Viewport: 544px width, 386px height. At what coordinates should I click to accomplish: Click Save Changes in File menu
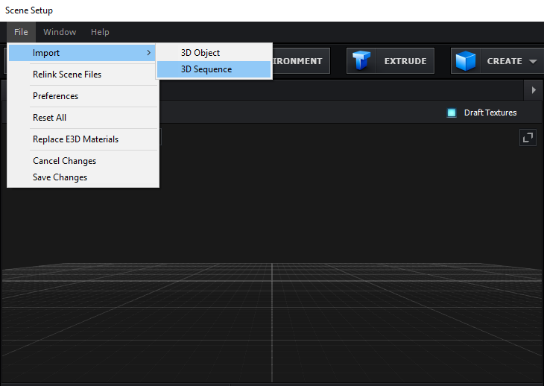coord(60,177)
